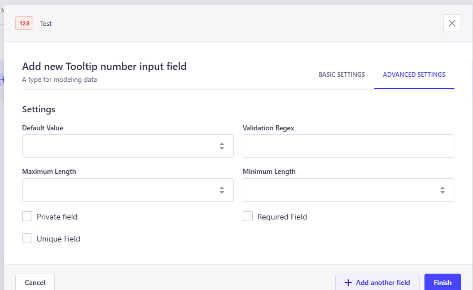Decrease the Default Value with down arrow
Image resolution: width=473 pixels, height=290 pixels.
[222, 148]
